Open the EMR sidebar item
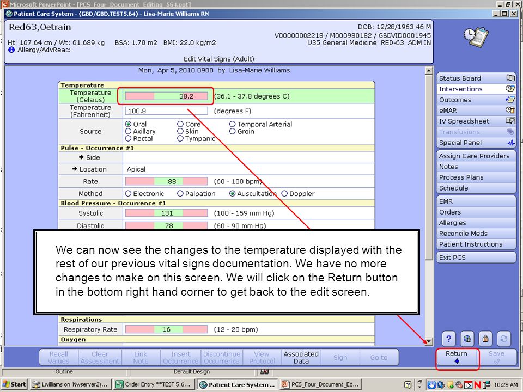 pos(476,201)
